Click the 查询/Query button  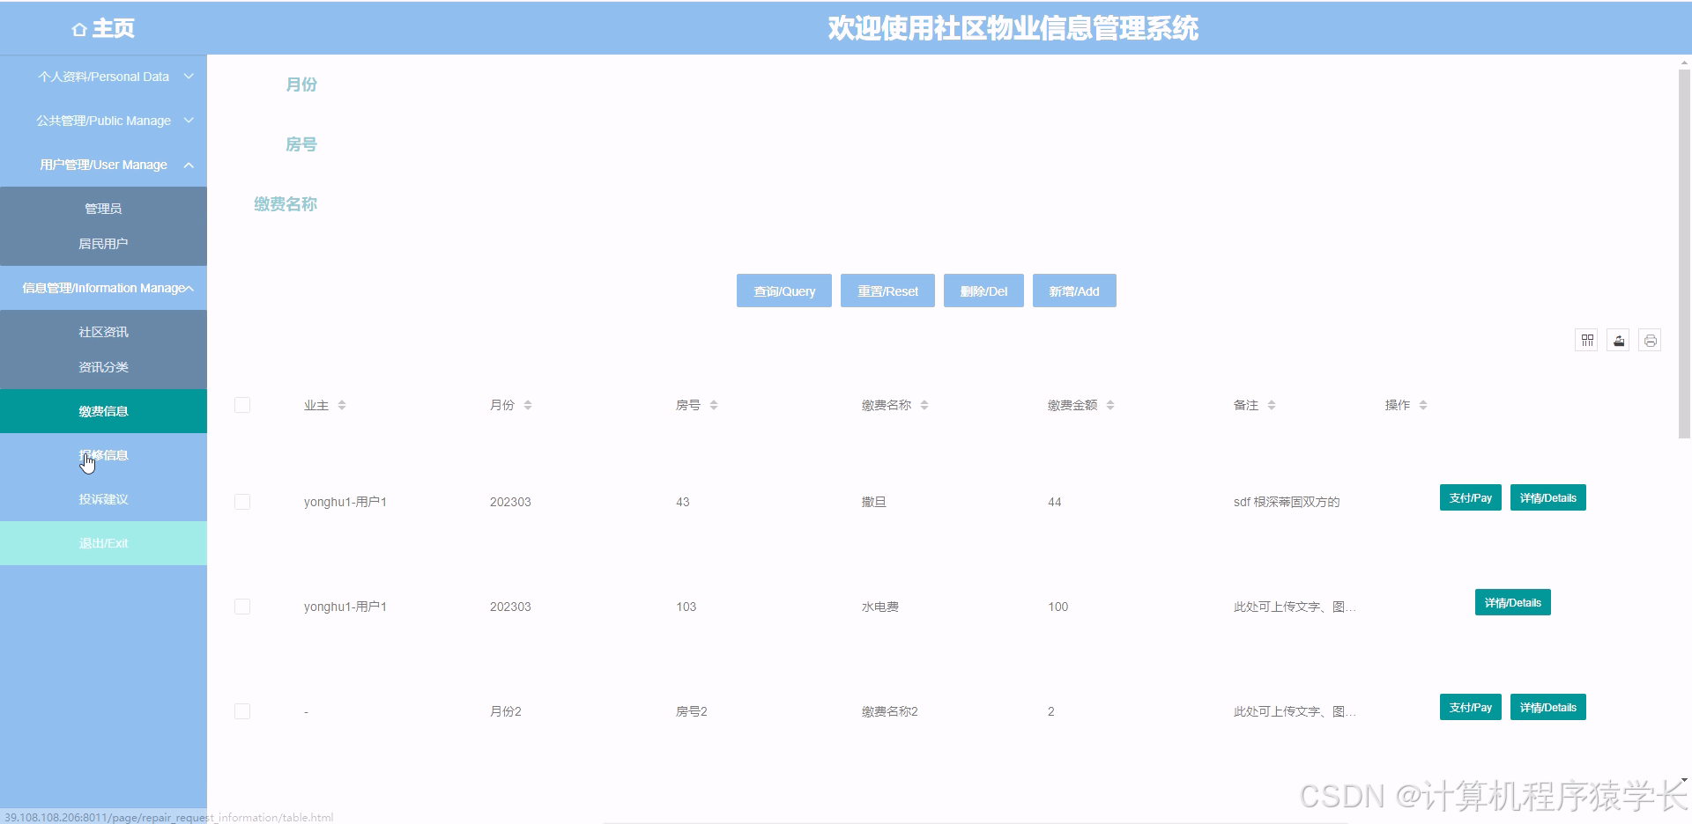tap(784, 291)
